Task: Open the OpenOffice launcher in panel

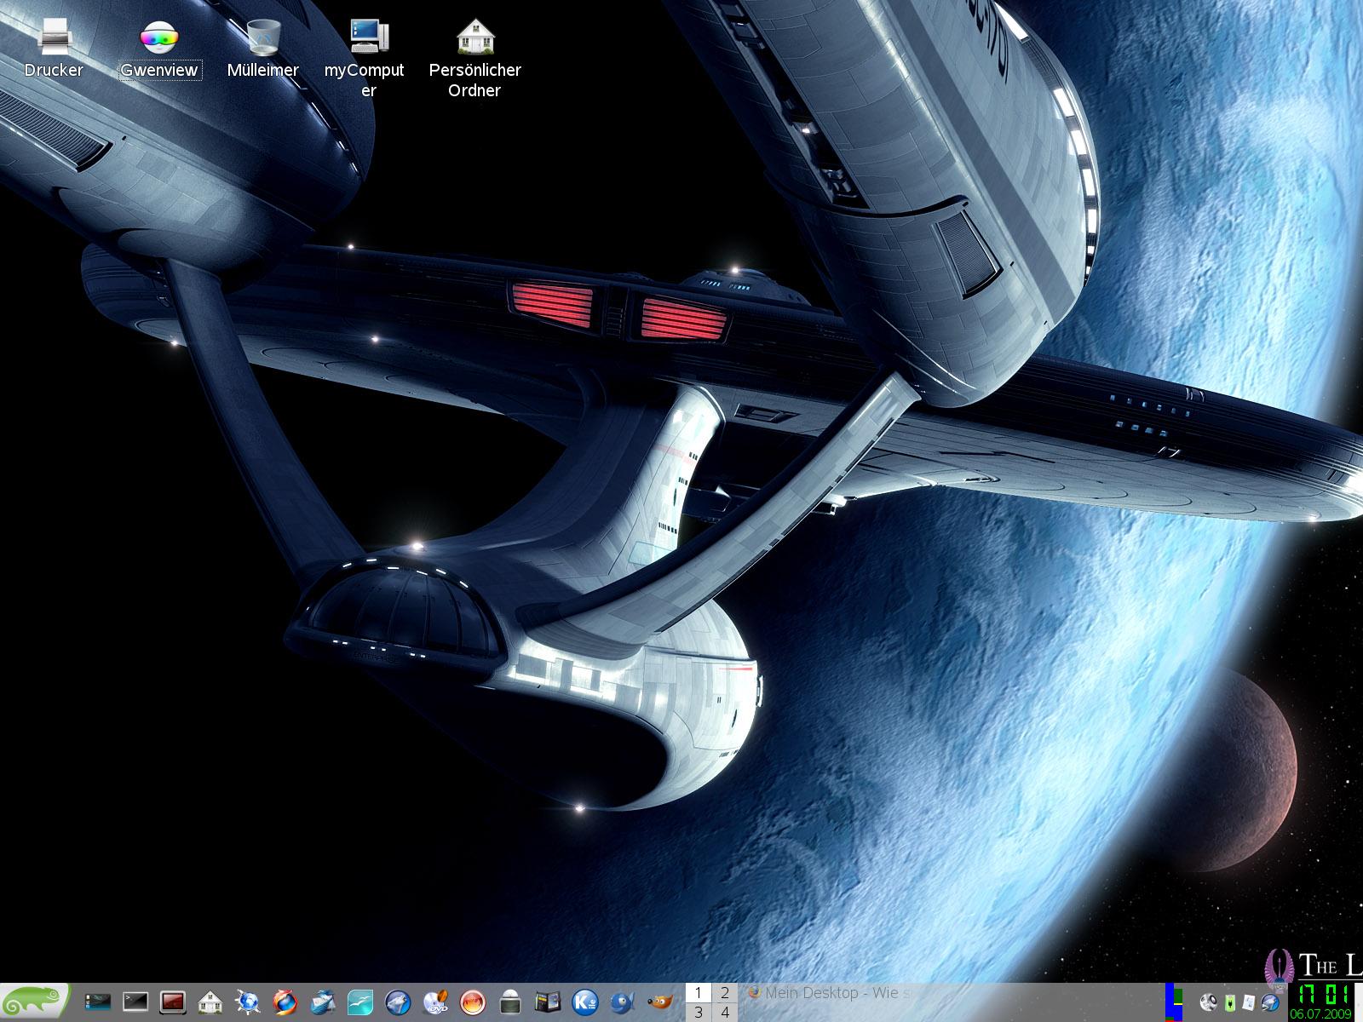Action: click(x=360, y=1002)
